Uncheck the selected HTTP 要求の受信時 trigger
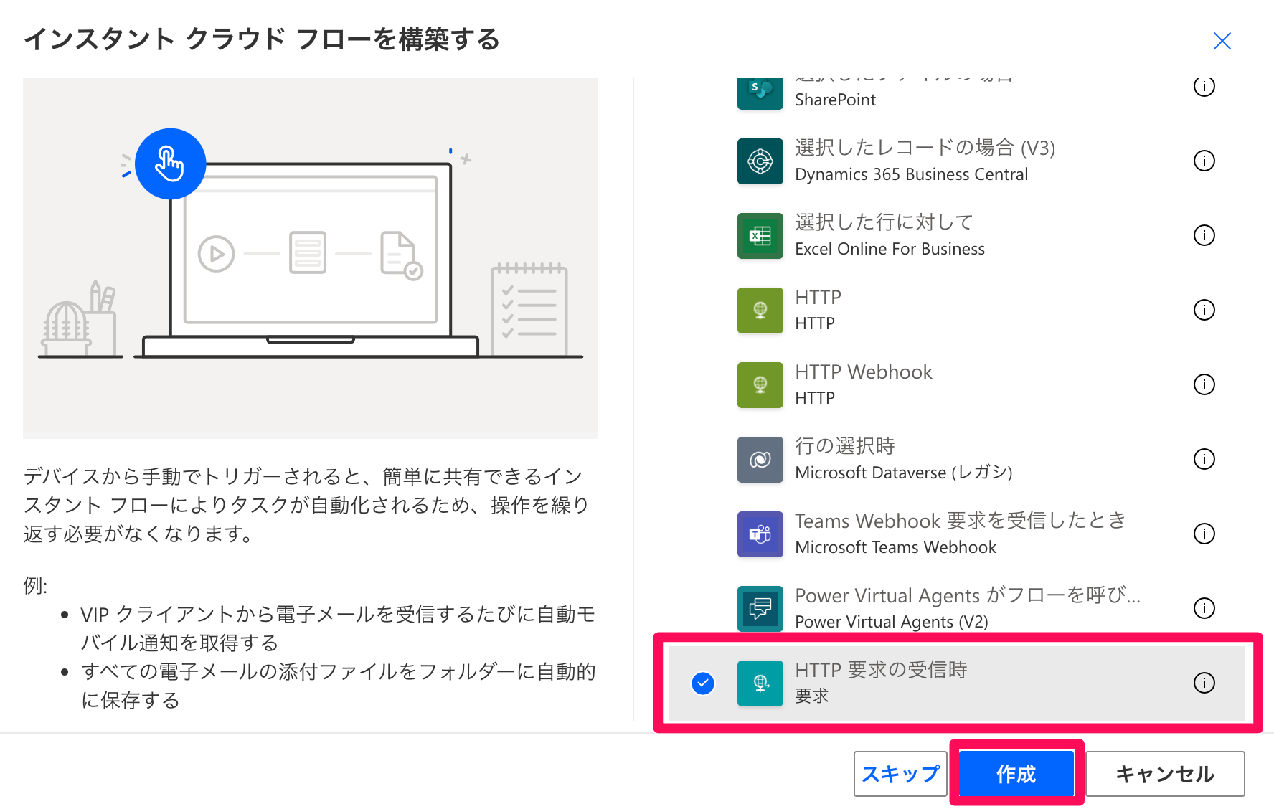The width and height of the screenshot is (1274, 809). [x=703, y=683]
